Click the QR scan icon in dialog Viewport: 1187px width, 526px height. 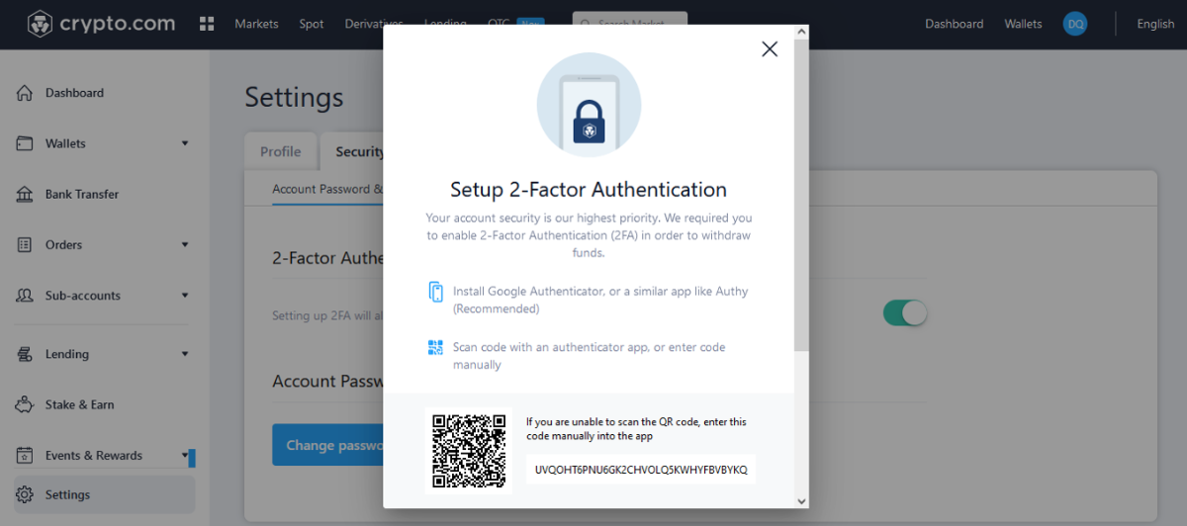[436, 347]
